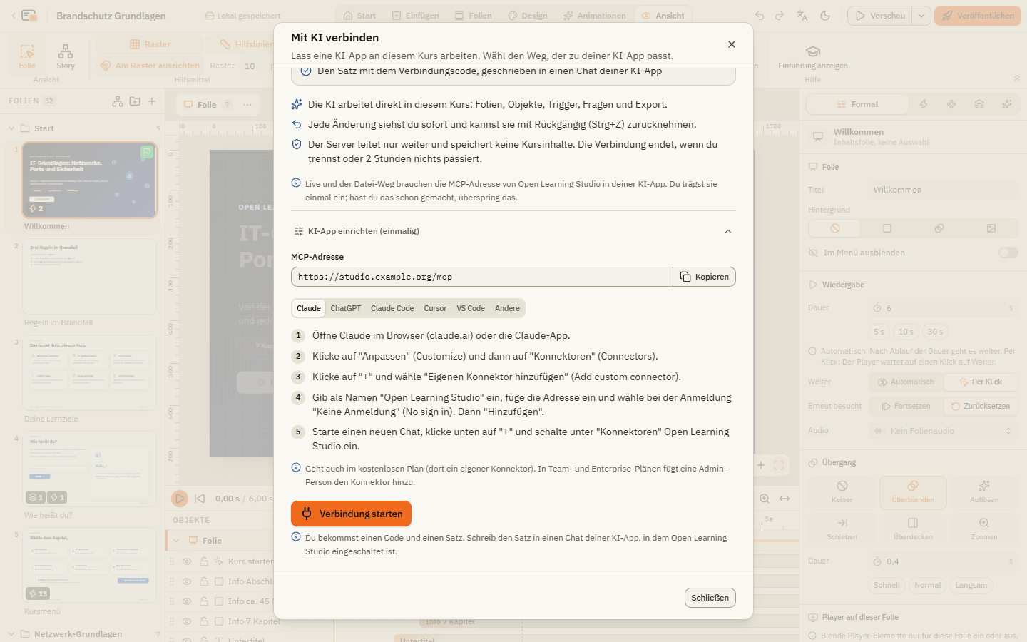
Task: Redo with the toolbar redo arrow
Action: [780, 16]
